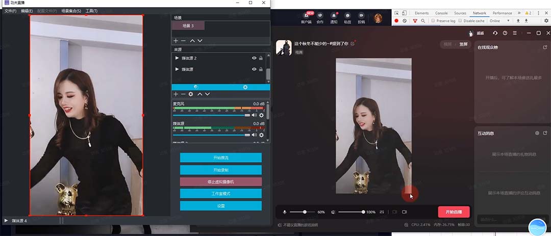The height and width of the screenshot is (236, 551).
Task: Open audio mixer settings icon beside 100%
Action: click(381, 212)
